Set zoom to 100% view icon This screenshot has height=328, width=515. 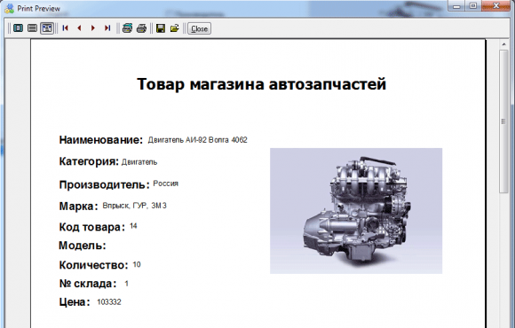32,28
